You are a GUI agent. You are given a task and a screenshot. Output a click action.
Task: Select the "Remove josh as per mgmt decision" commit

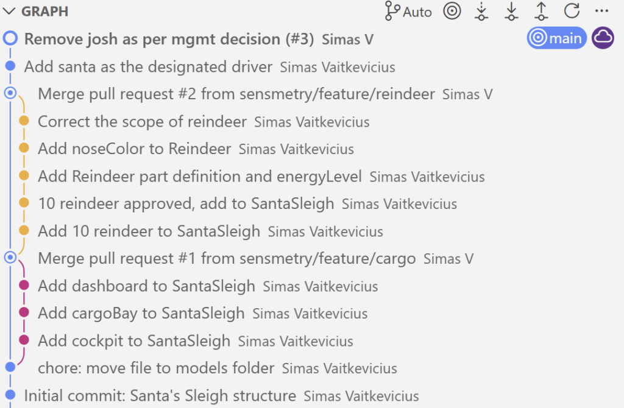[x=169, y=39]
